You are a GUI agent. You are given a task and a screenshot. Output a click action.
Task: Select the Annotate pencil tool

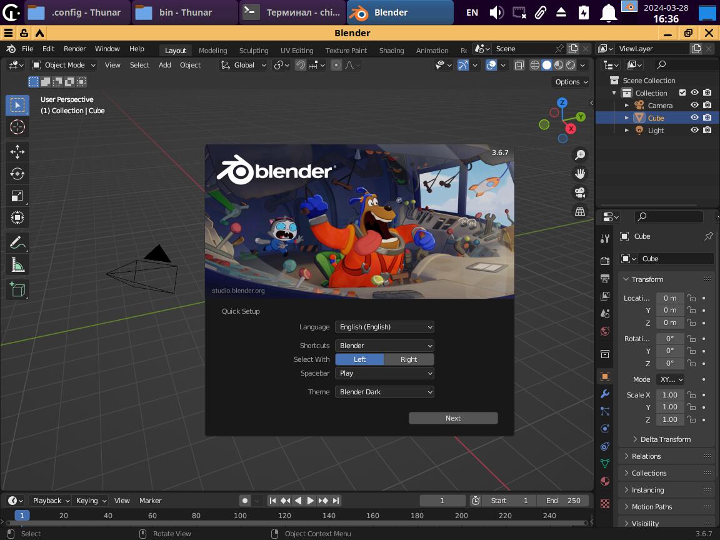17,242
